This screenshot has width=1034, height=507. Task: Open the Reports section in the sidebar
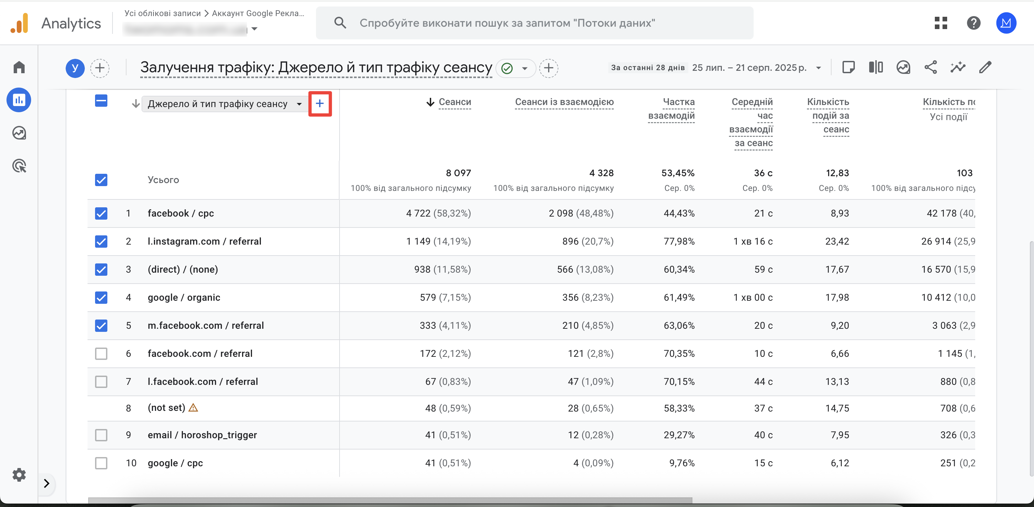tap(19, 100)
